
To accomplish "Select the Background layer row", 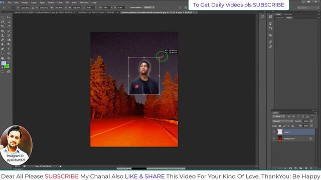I will (x=293, y=138).
